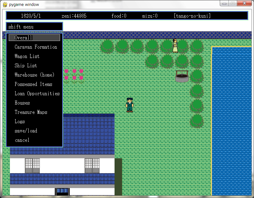The width and height of the screenshot is (254, 198).
Task: Click the zeni:44985 money value
Action: click(74, 16)
